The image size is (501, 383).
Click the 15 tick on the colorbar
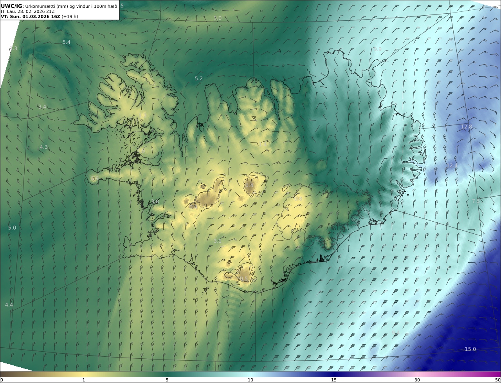coord(334,380)
